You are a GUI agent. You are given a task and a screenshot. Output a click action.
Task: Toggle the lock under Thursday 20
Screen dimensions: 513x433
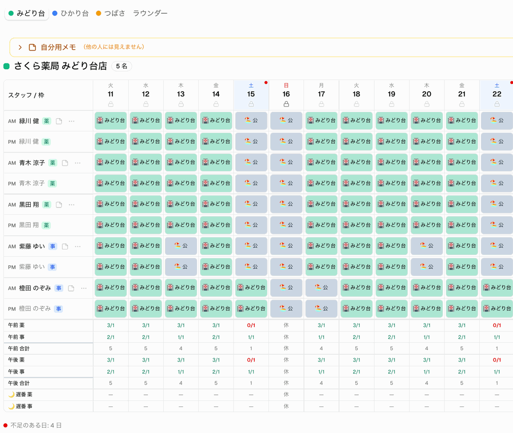click(x=427, y=104)
